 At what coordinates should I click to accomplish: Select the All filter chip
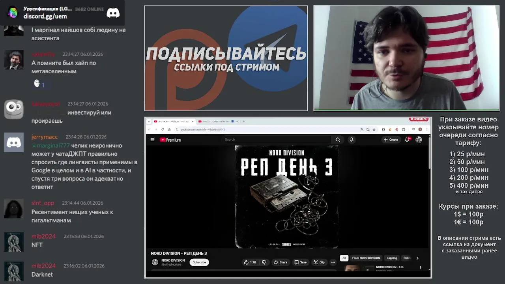coord(344,258)
